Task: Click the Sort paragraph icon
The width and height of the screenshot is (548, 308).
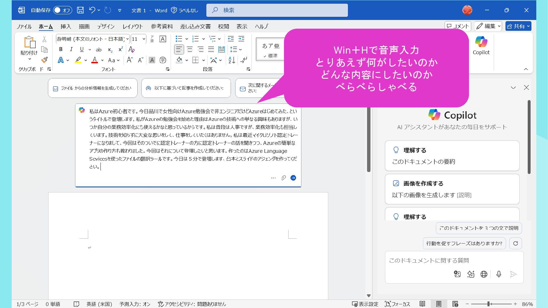Action: tap(232, 60)
